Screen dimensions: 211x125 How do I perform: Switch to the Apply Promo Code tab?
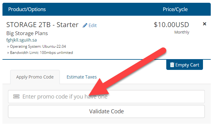(35, 77)
